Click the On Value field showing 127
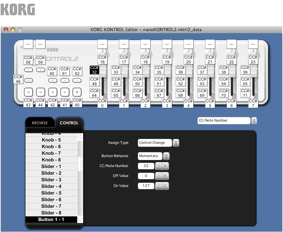Image resolution: width=283 pixels, height=232 pixels. 146,186
